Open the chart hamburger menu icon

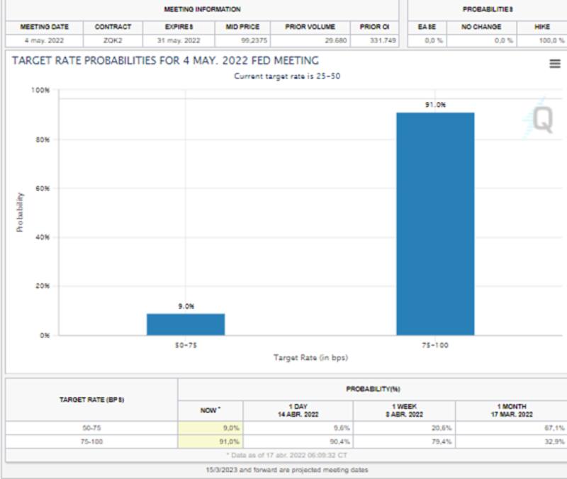554,64
